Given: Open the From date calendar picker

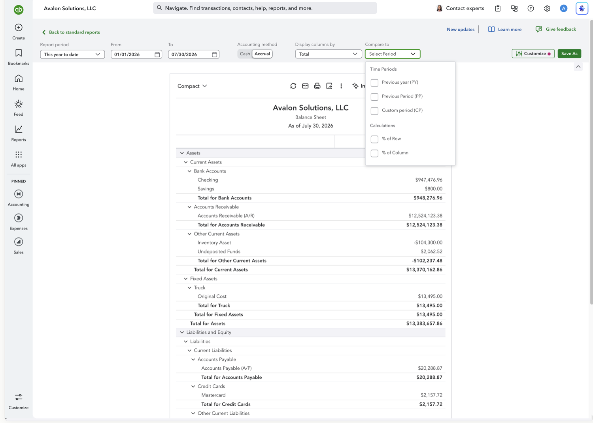Looking at the screenshot, I should click(x=157, y=55).
